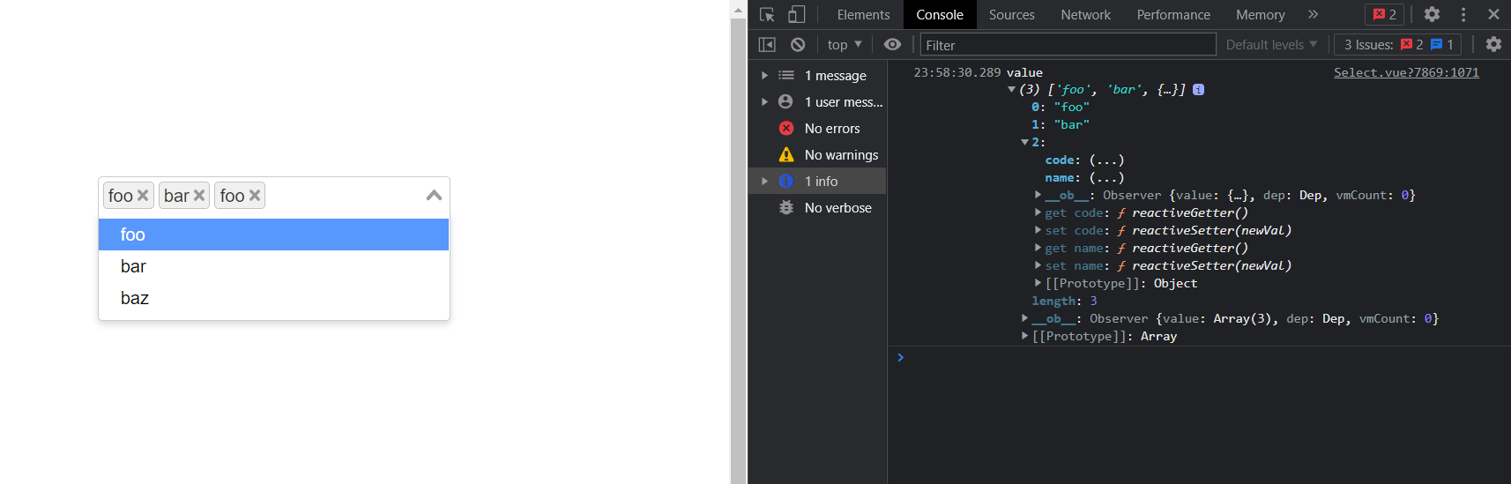Switch to the Console tab
1511x484 pixels.
point(940,14)
